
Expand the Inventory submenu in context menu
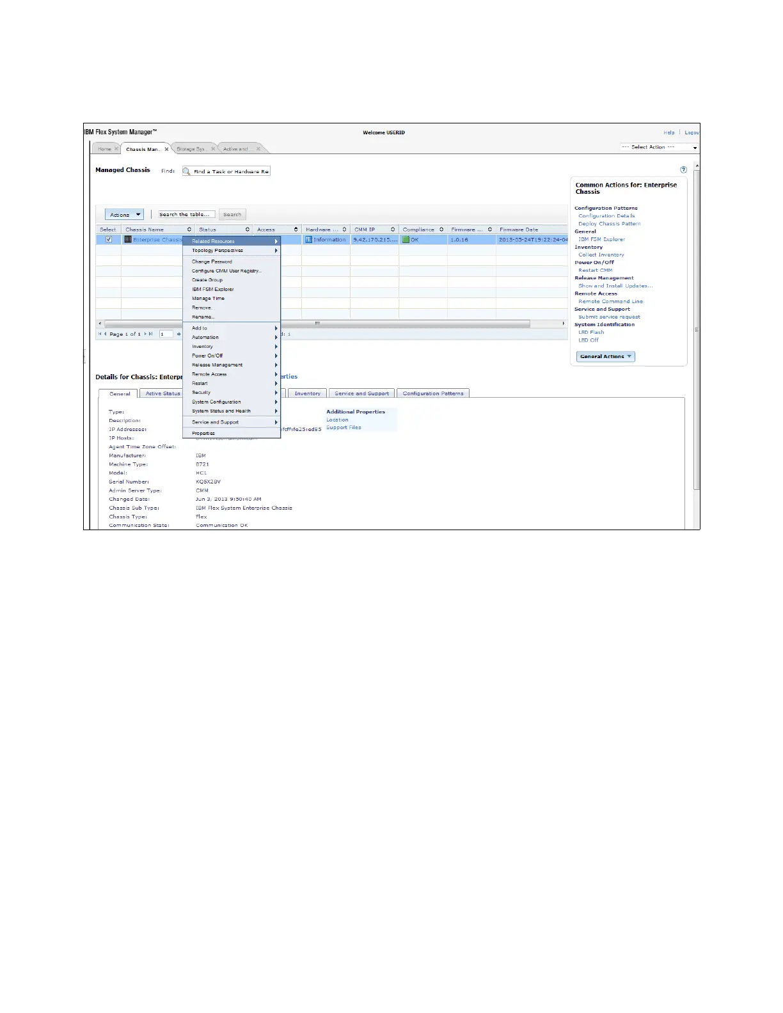[232, 347]
